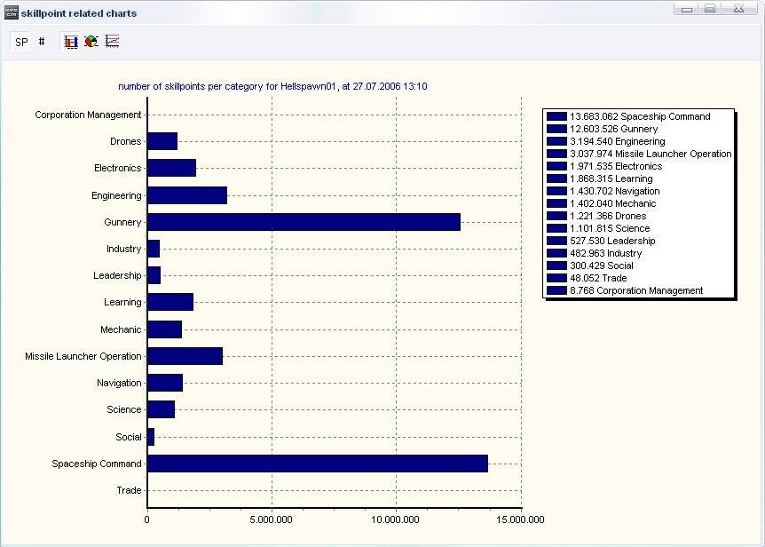This screenshot has height=547, width=765.
Task: Click Gunnery legend color swatch
Action: pos(556,129)
